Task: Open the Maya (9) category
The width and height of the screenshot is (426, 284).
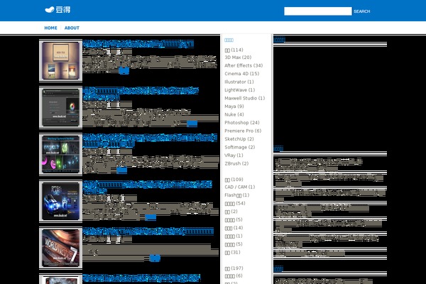Action: click(234, 106)
